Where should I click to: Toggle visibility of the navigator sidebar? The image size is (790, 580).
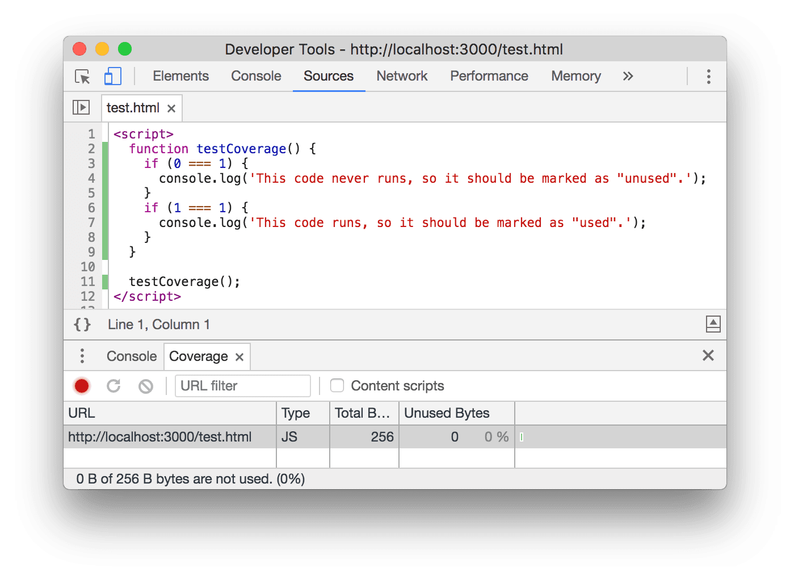pos(81,107)
